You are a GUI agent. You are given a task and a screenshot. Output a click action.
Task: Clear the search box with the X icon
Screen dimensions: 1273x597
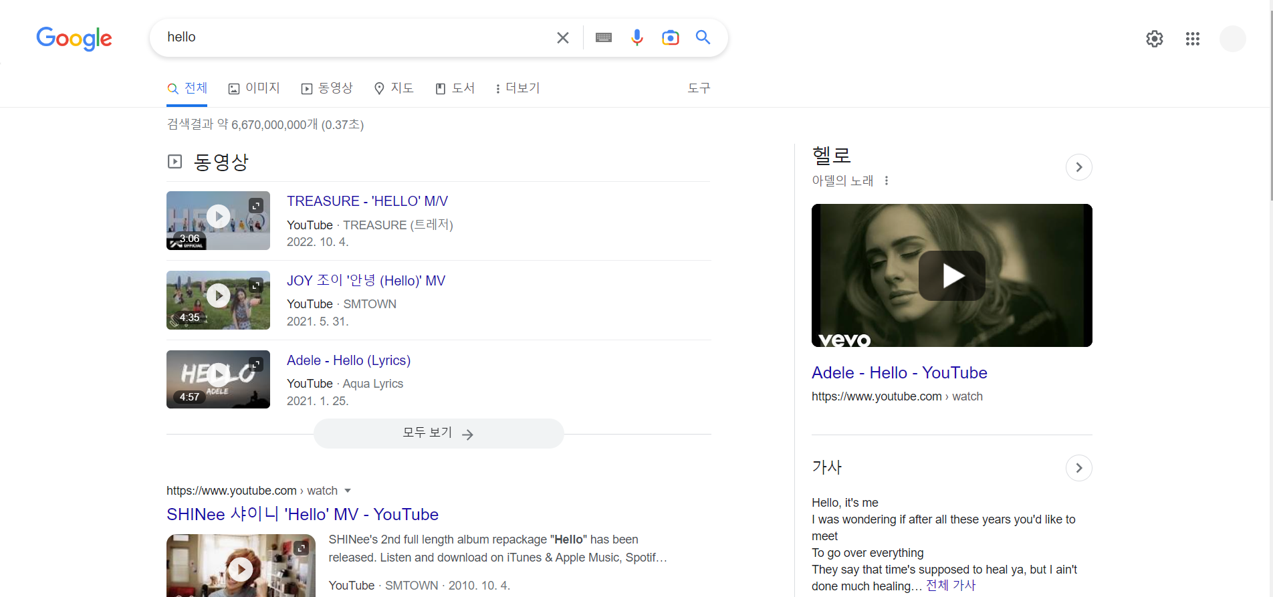click(563, 37)
